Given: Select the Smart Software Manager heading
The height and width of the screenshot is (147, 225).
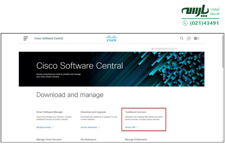Looking at the screenshot, I should coord(50,112).
